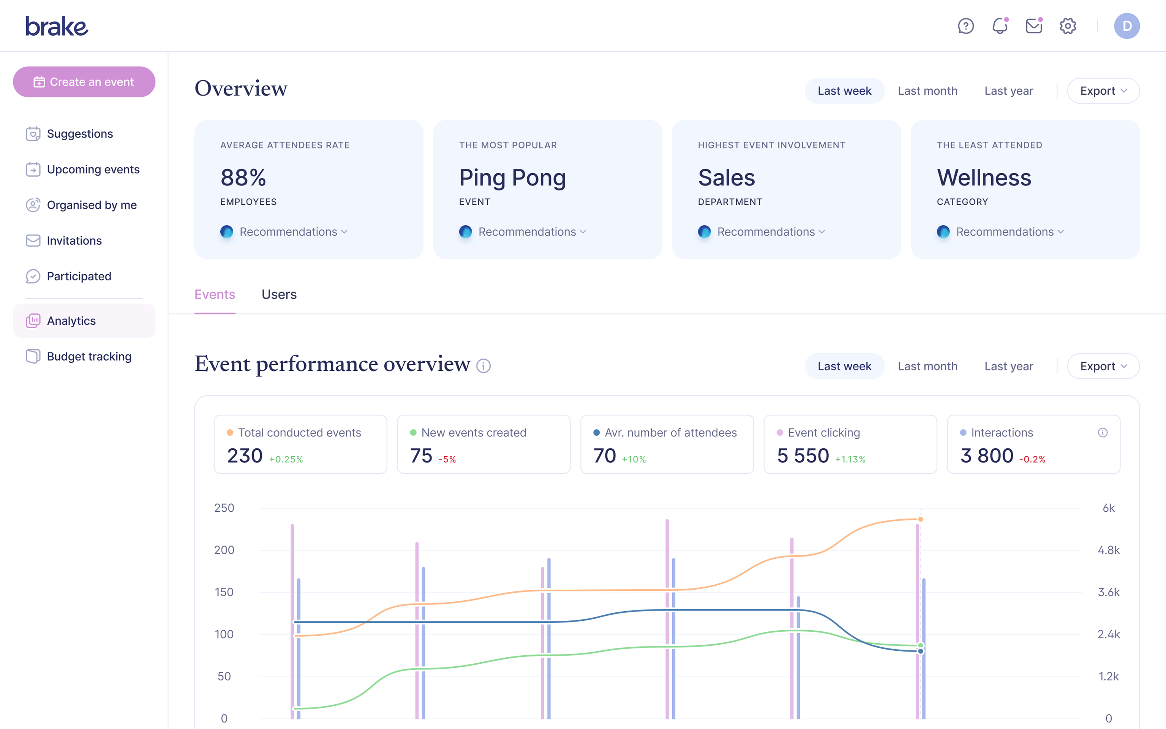Click Create an event button
The width and height of the screenshot is (1166, 729).
click(84, 82)
